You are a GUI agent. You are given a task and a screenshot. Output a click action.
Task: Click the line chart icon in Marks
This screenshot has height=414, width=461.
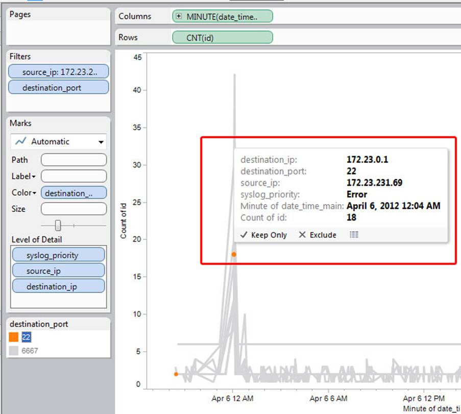pos(20,141)
